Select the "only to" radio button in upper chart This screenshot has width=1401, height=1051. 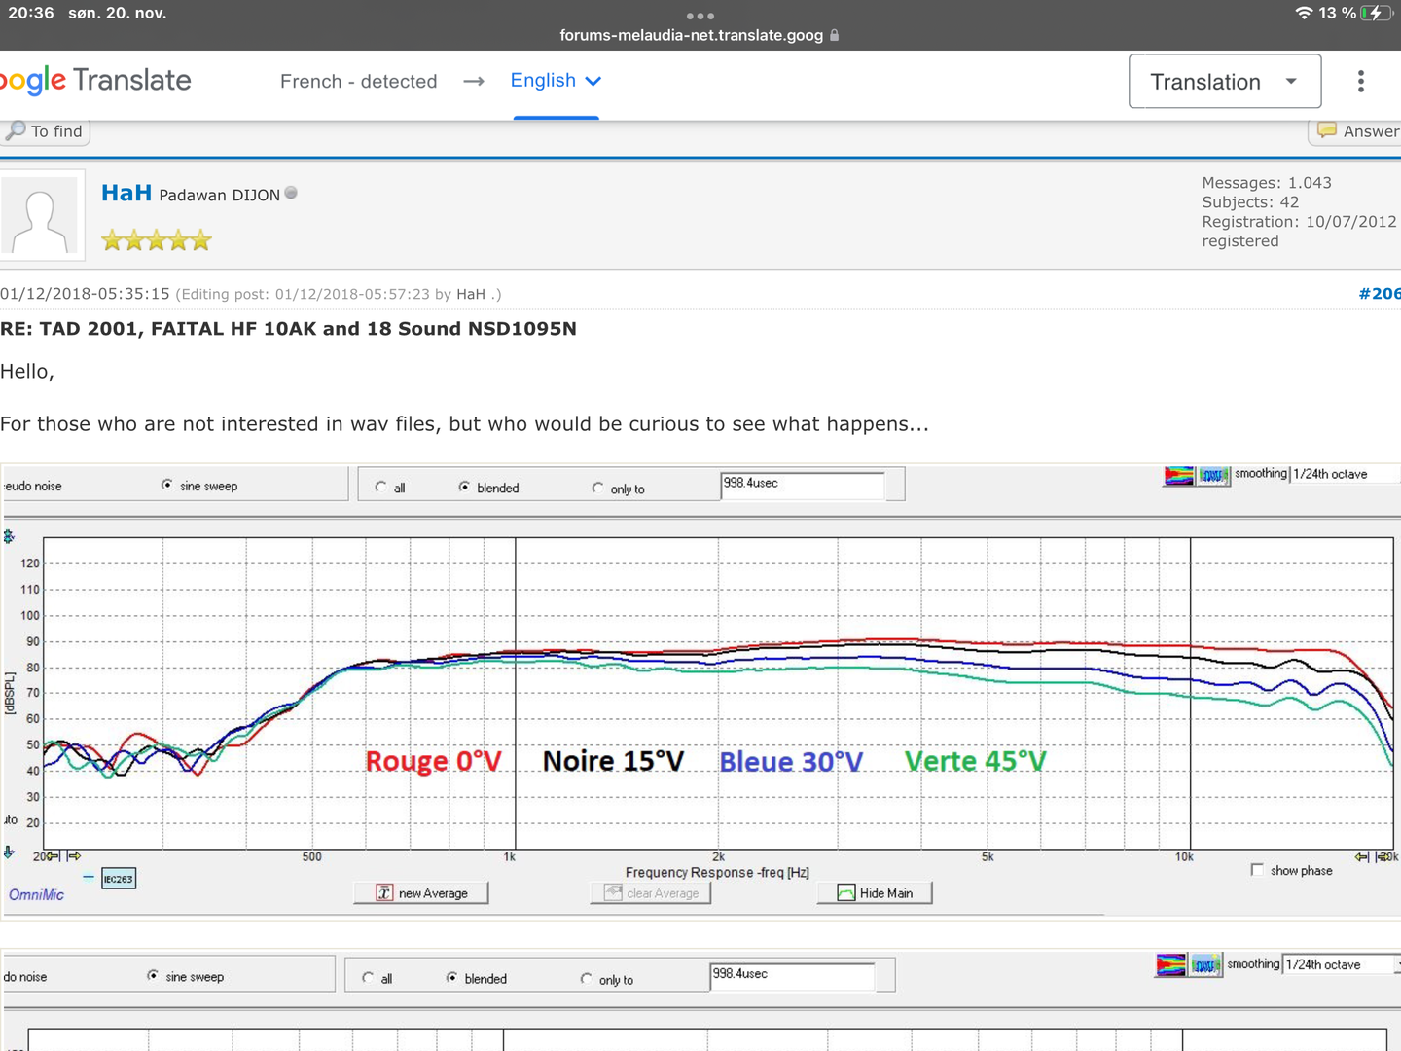[597, 489]
